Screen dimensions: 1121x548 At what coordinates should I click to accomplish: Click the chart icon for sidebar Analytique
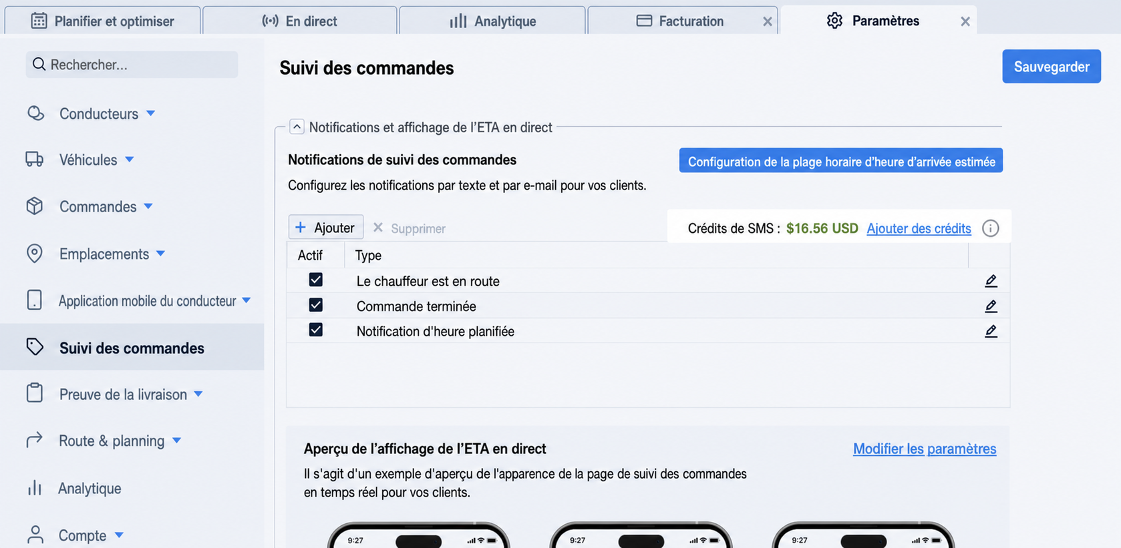pos(35,488)
